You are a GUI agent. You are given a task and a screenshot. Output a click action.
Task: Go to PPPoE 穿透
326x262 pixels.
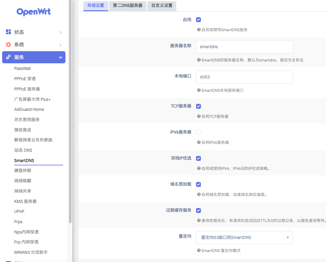25,78
